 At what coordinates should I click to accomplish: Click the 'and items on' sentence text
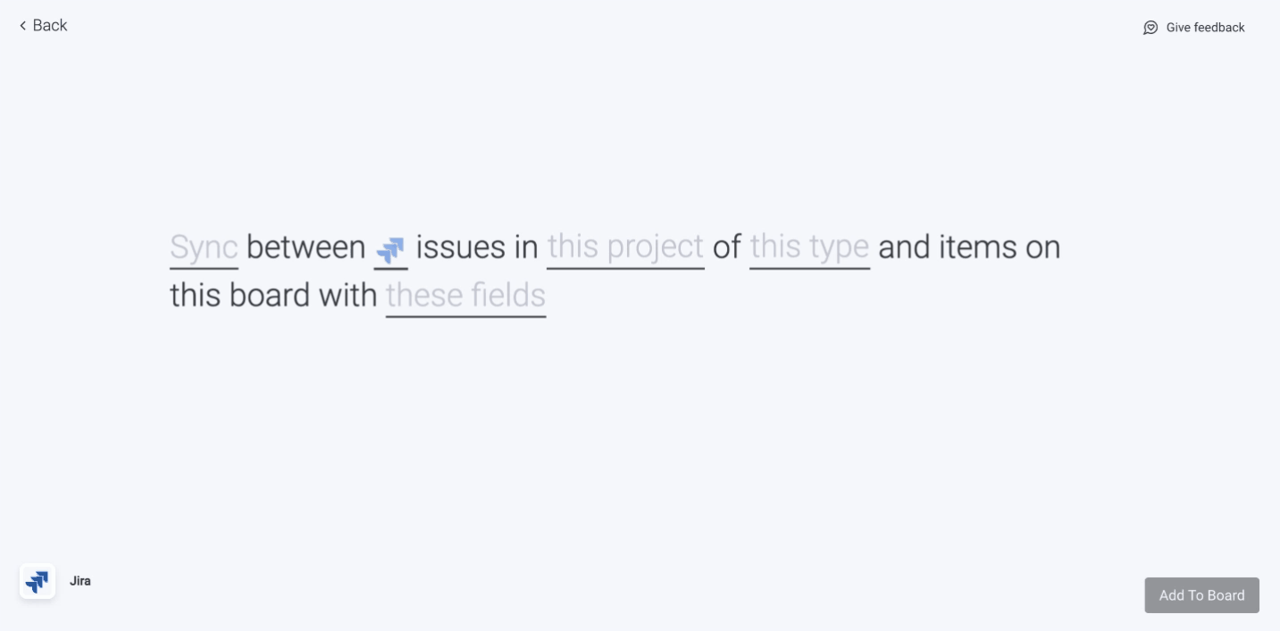pos(969,247)
